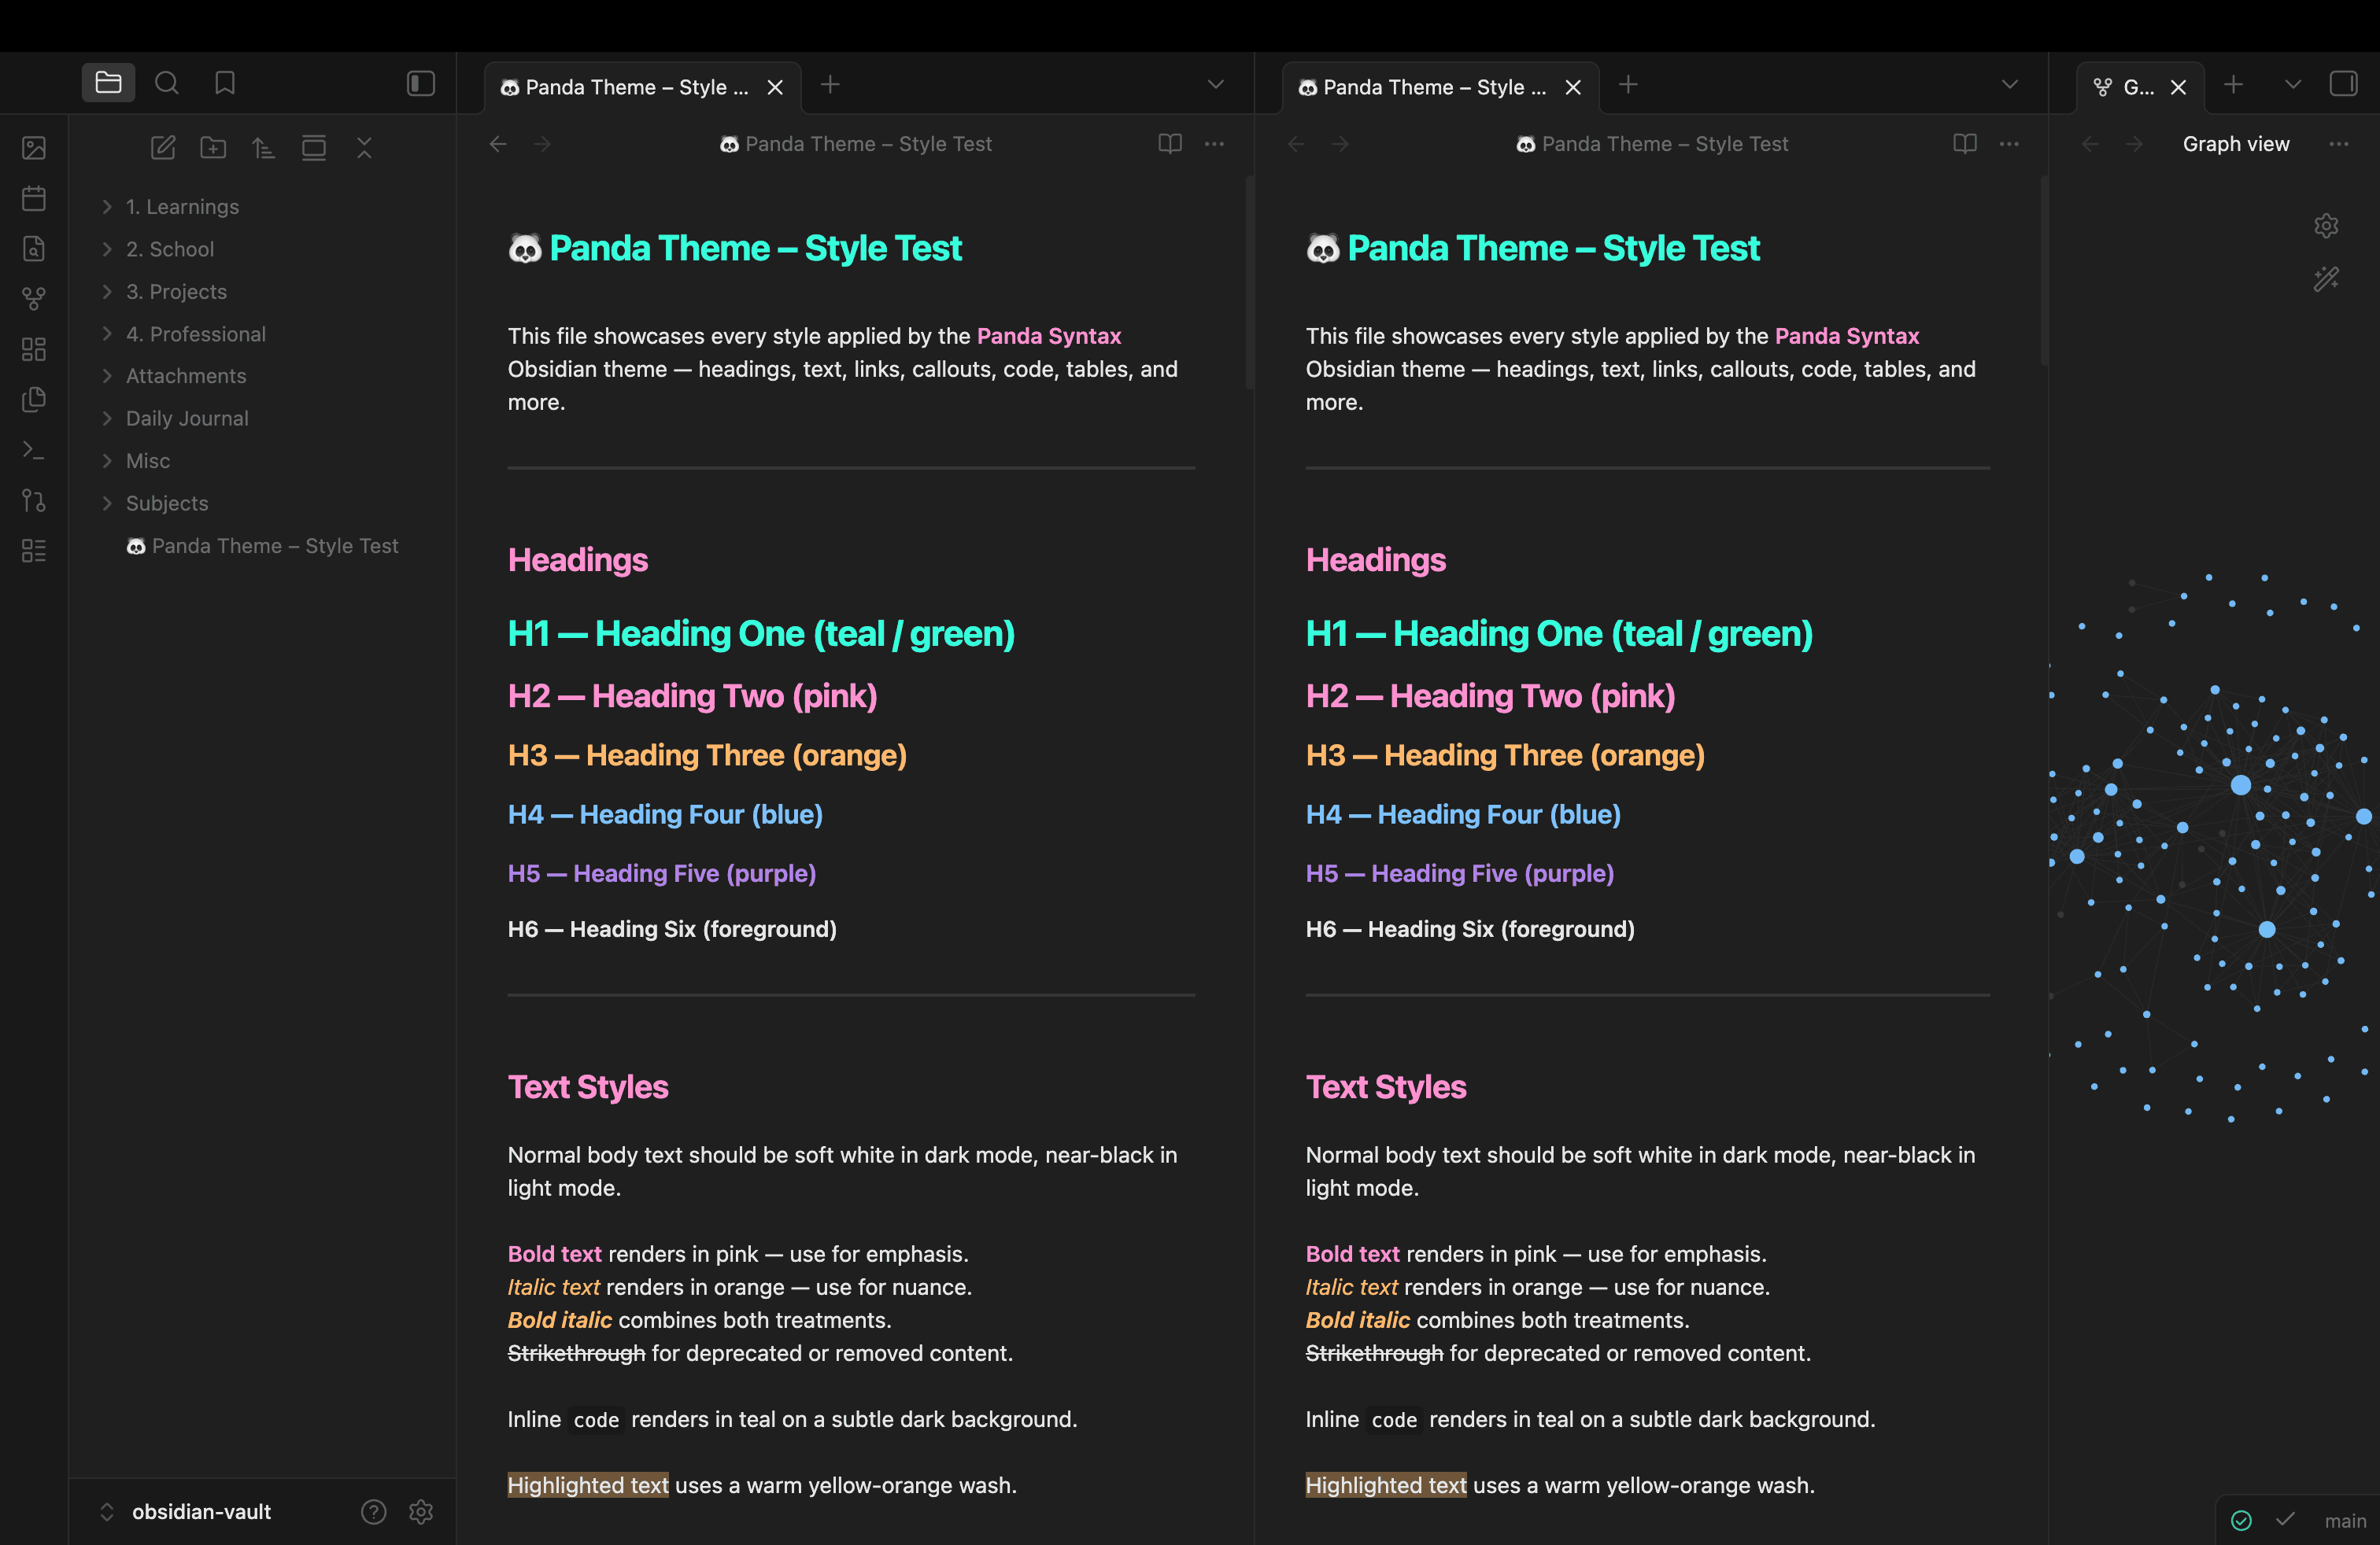
Task: Select the Graph view tab
Action: [2140, 87]
